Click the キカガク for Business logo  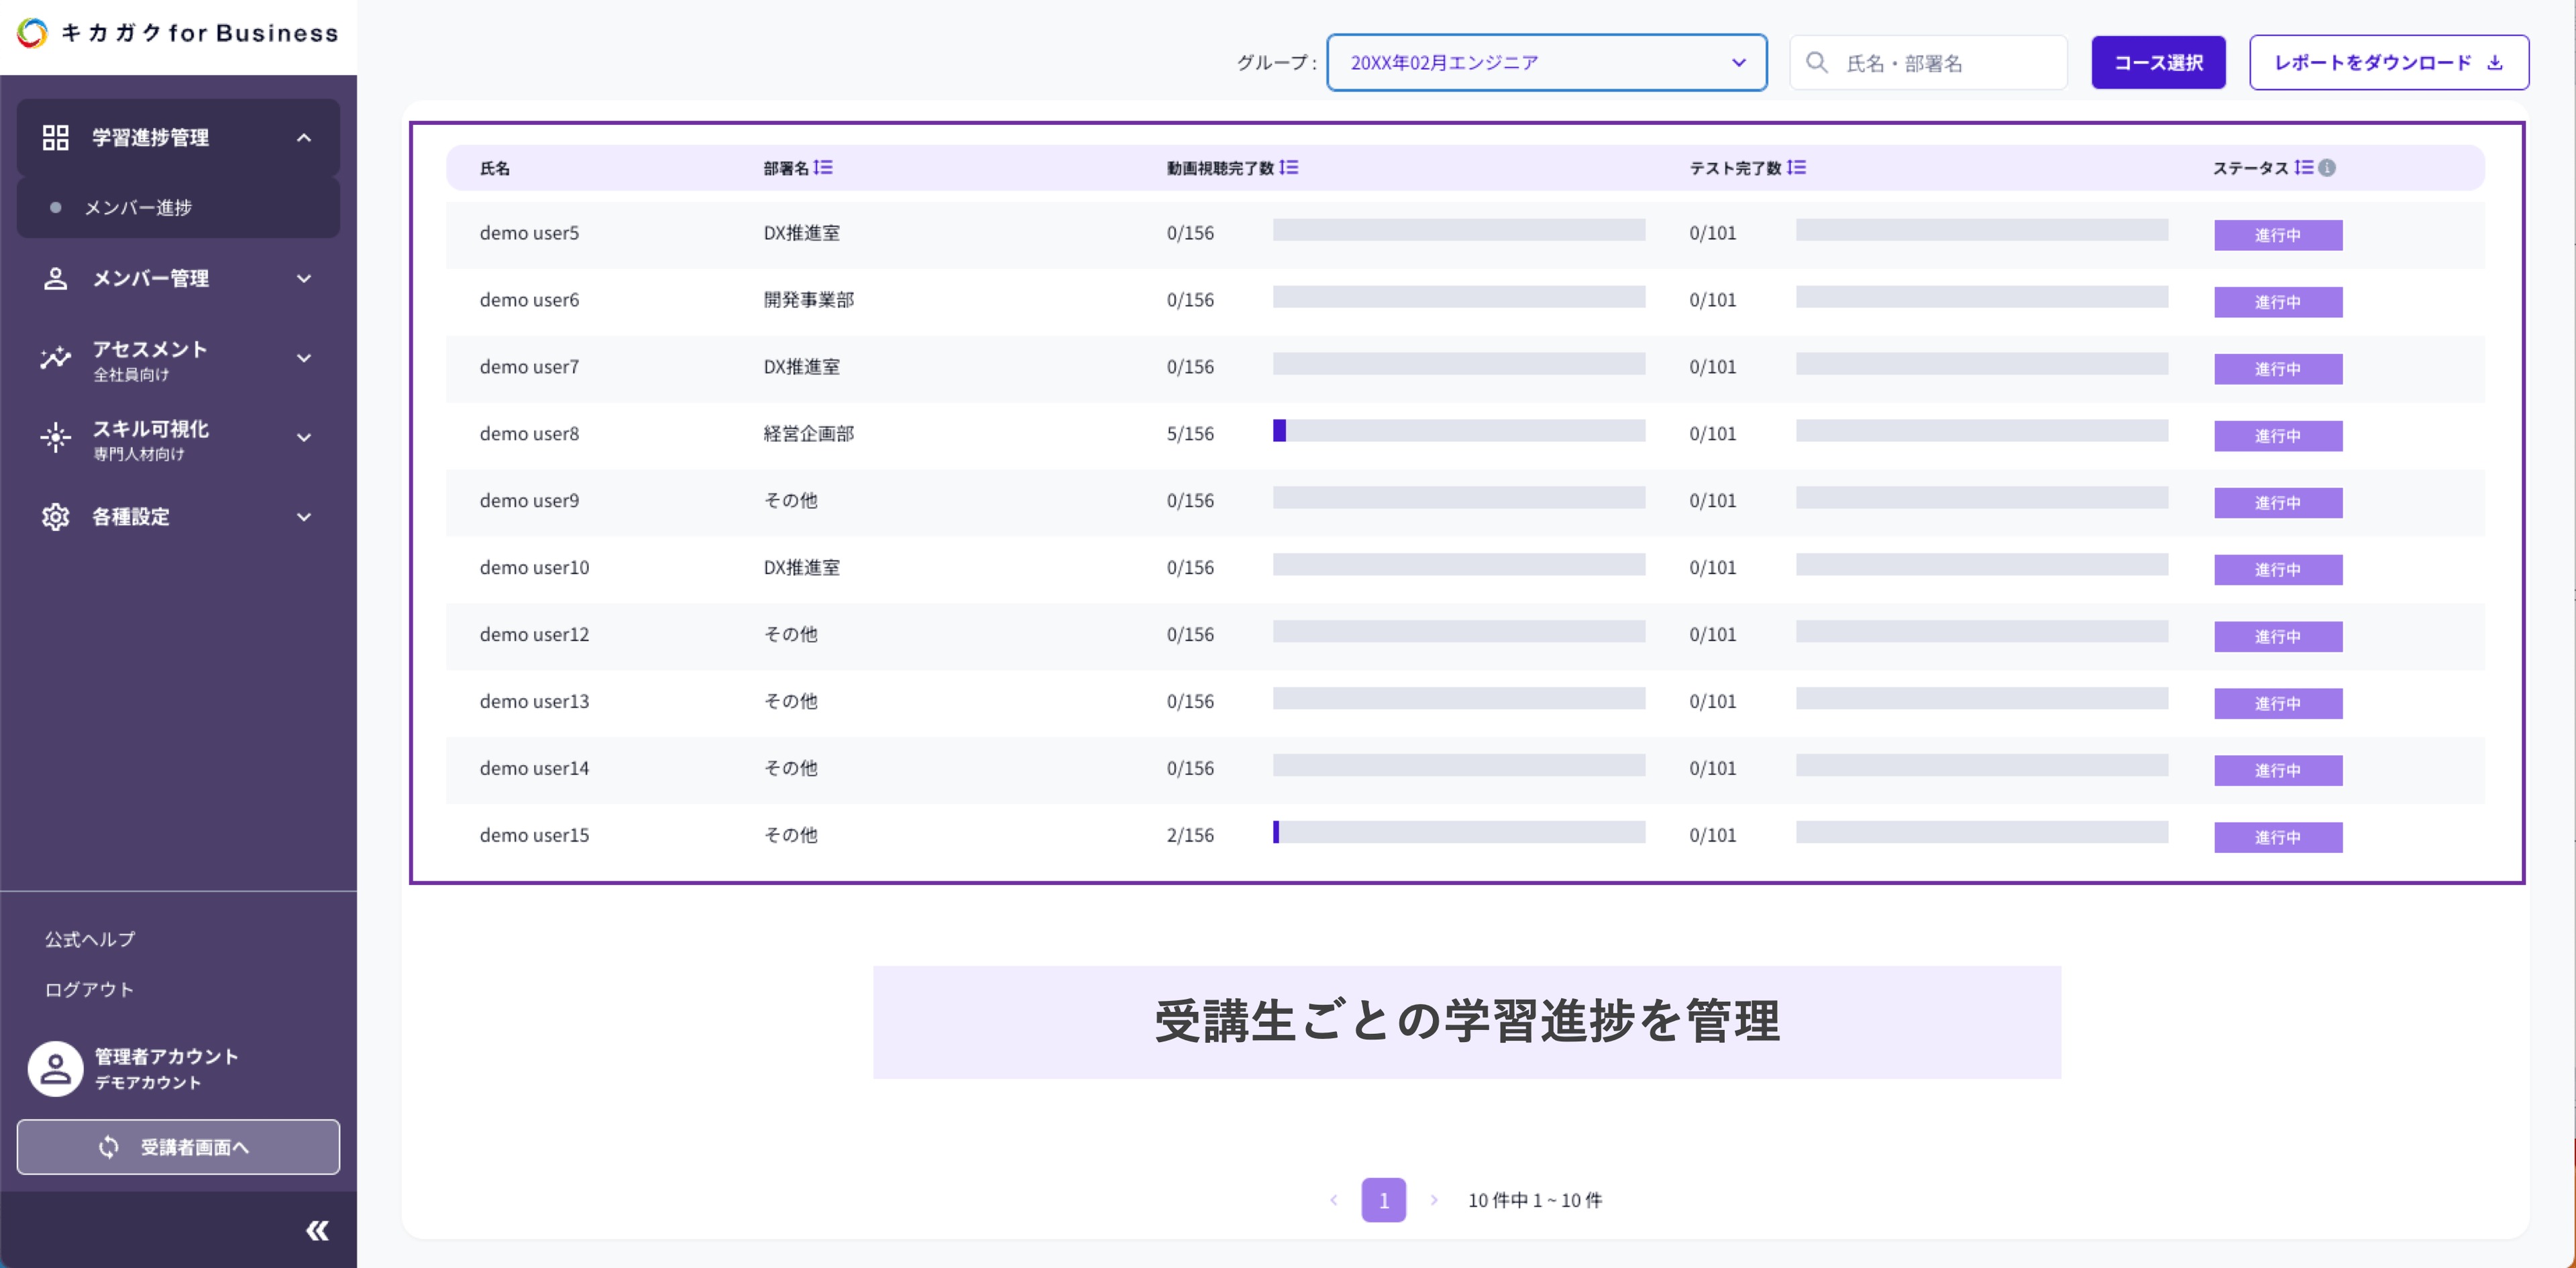point(178,33)
